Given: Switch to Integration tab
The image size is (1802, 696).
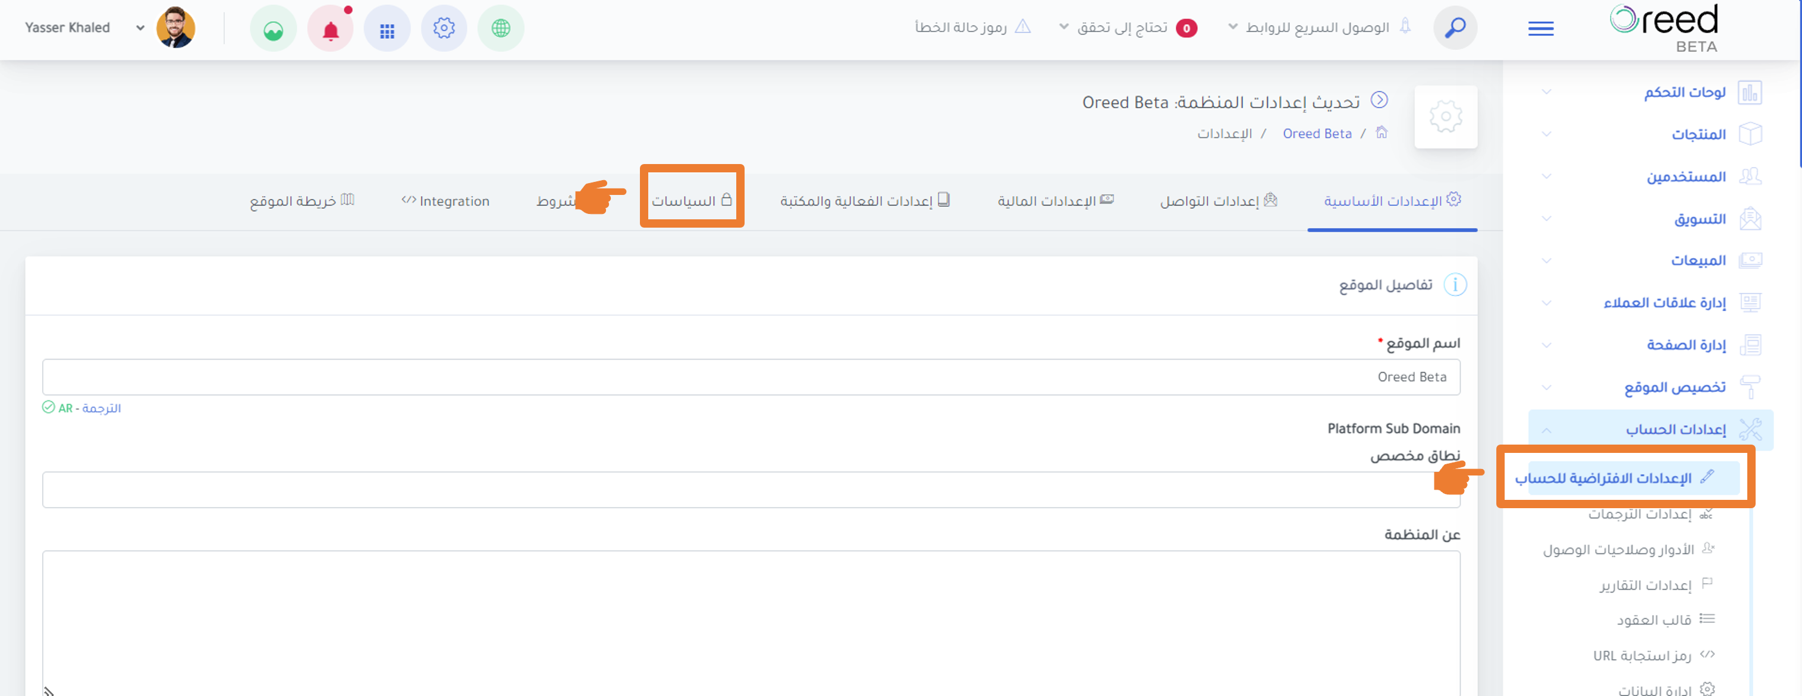Looking at the screenshot, I should [445, 201].
